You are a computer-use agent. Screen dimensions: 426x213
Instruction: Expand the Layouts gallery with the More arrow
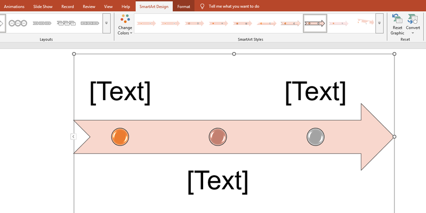(x=106, y=23)
